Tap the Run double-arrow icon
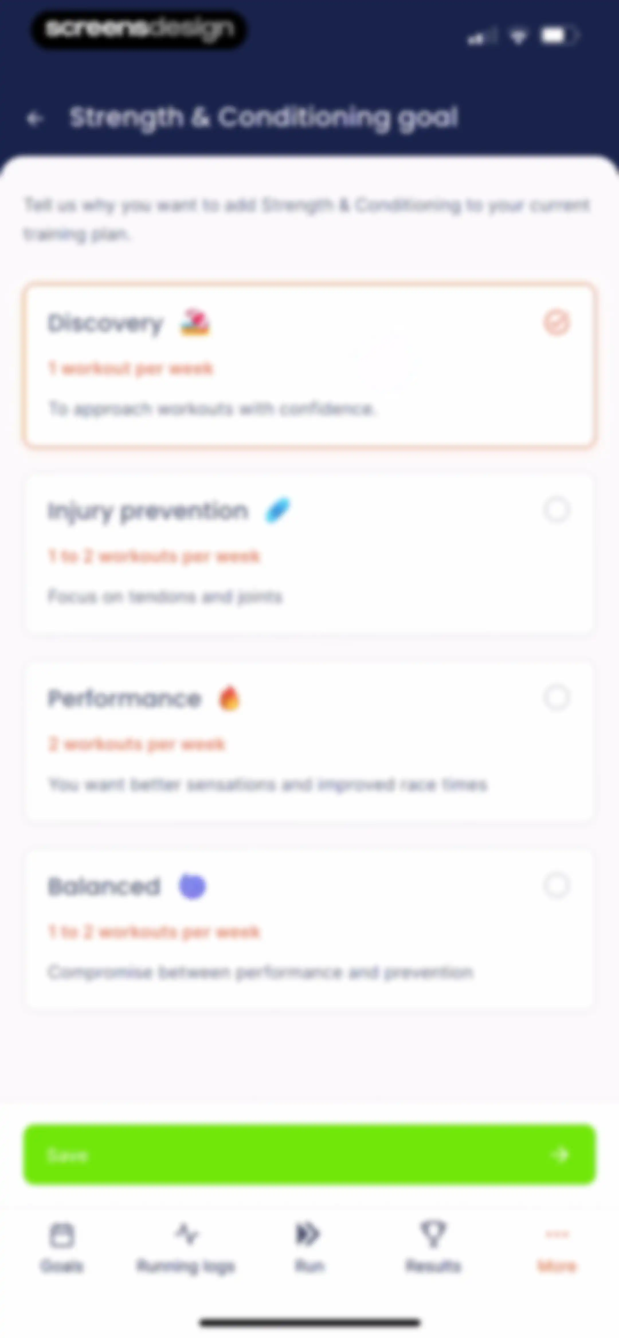This screenshot has width=619, height=1338. (309, 1234)
